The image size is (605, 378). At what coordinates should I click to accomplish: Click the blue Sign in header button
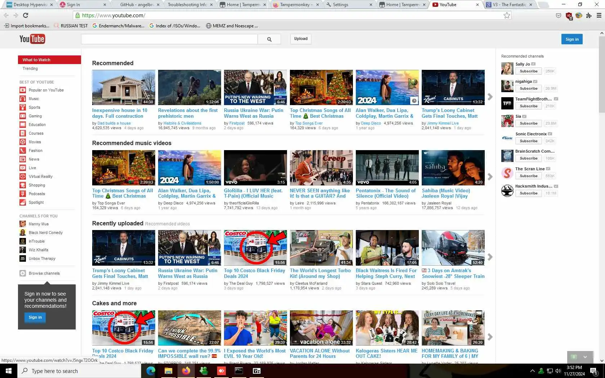click(572, 39)
